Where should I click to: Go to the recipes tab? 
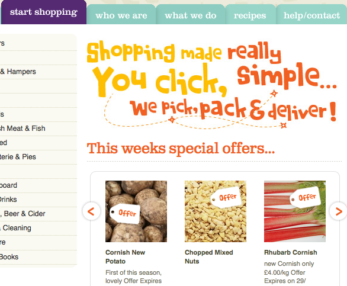pos(250,15)
